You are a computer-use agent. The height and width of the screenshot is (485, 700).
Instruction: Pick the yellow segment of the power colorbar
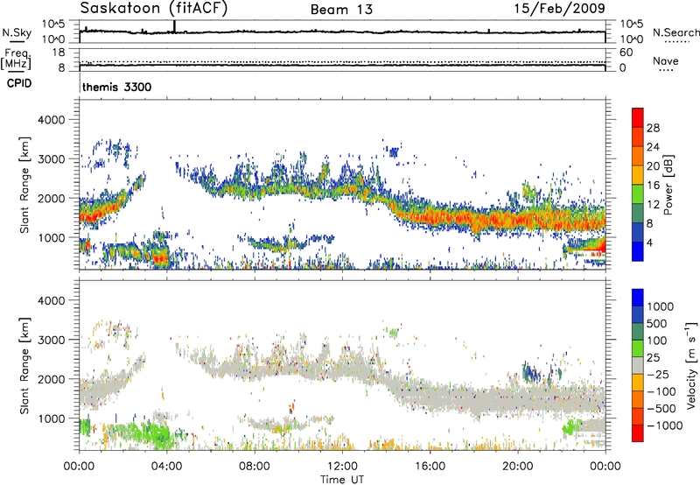(638, 175)
